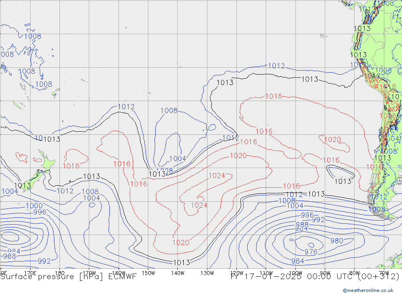
Task: Click New Zealand's North Island on map
Action: tap(47, 162)
